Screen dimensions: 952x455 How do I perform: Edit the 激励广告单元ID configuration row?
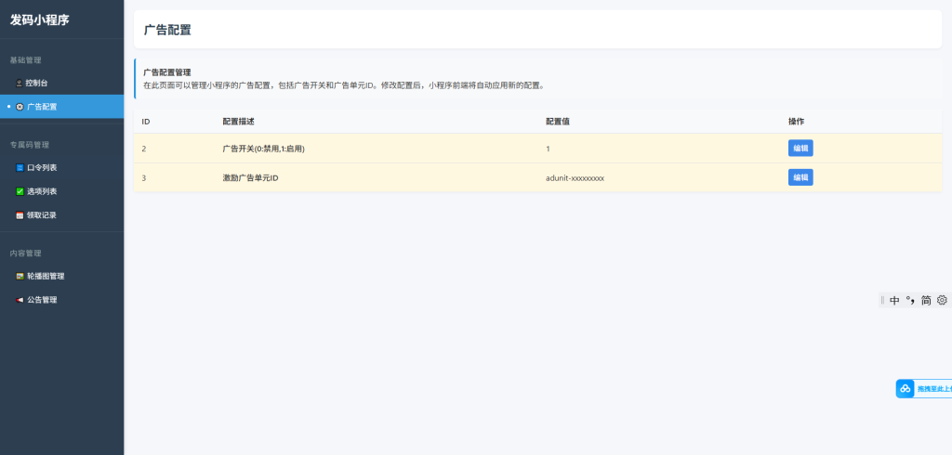800,177
